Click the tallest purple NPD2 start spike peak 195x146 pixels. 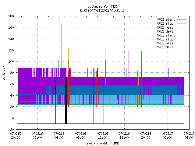point(62,24)
